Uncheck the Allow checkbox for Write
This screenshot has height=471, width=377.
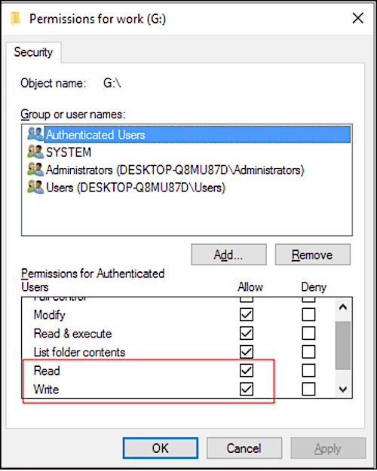[x=247, y=389]
